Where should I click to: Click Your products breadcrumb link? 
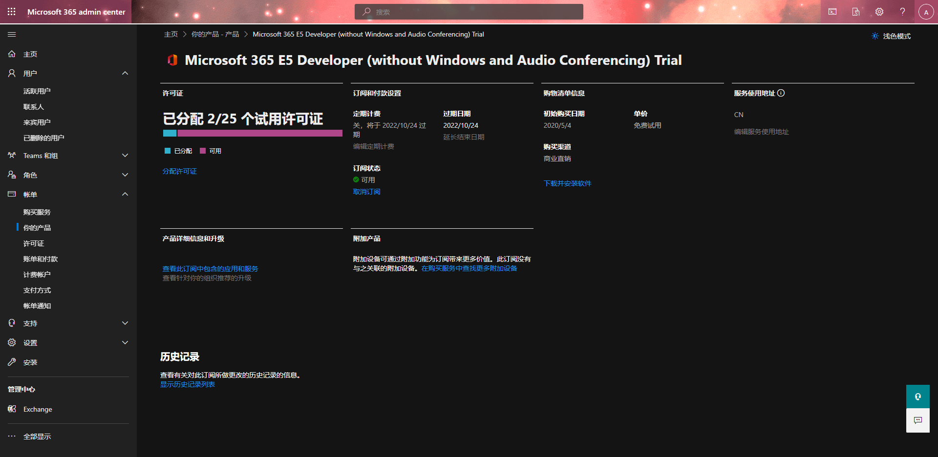(x=215, y=34)
